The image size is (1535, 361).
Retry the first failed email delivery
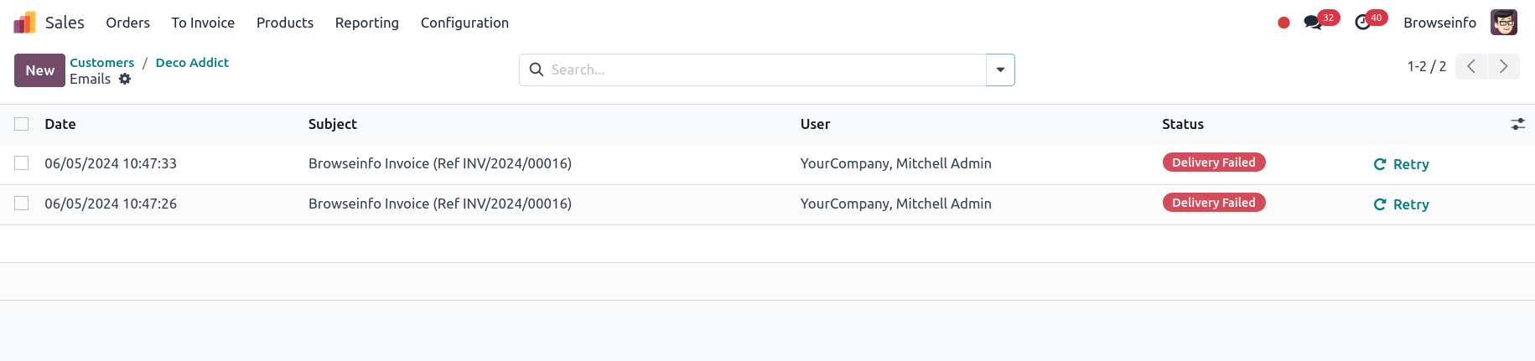pyautogui.click(x=1401, y=164)
